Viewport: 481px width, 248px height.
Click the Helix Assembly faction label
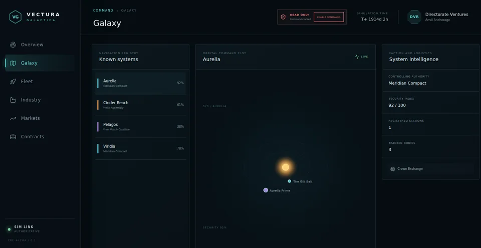pos(113,108)
